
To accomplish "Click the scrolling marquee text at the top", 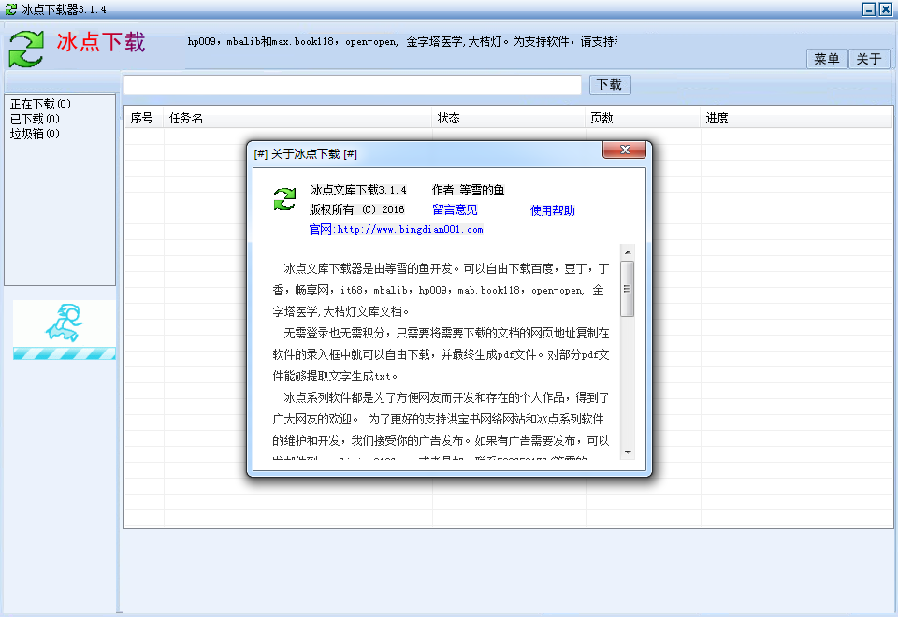I will point(402,41).
